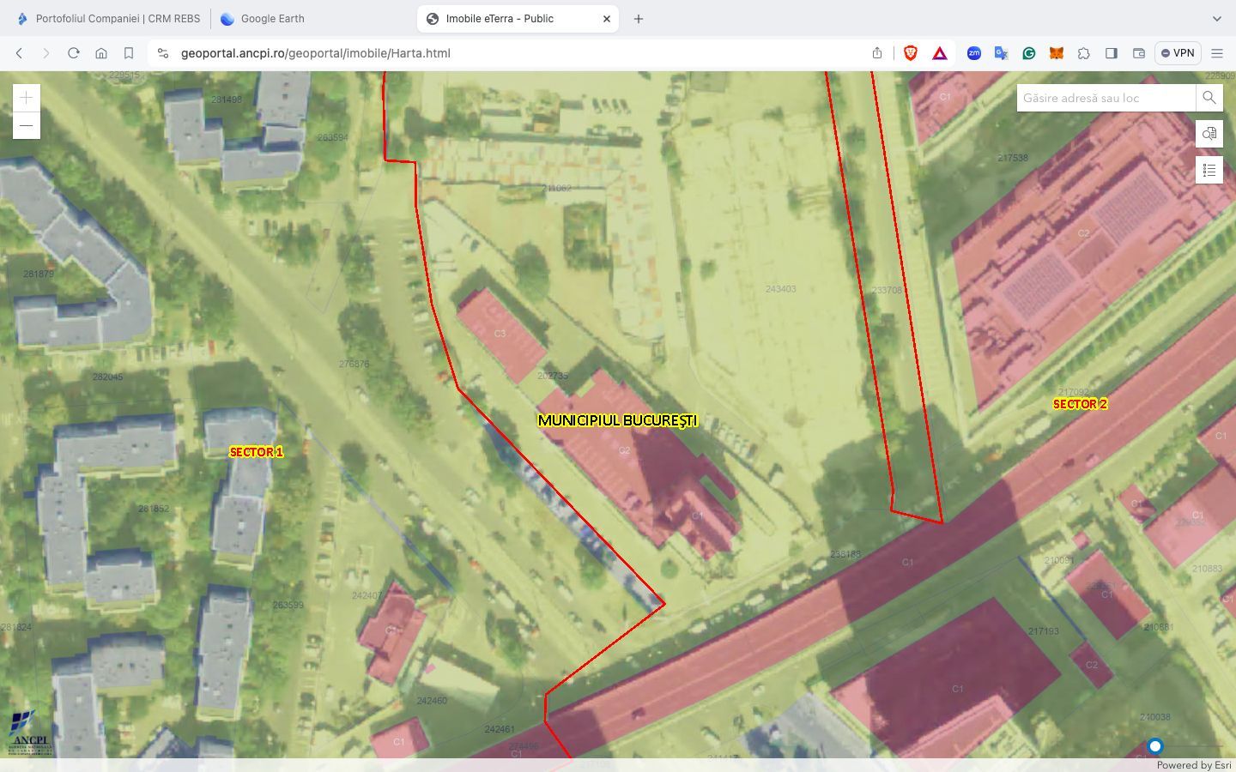Open the map legend list panel
1236x772 pixels.
[x=1209, y=170]
